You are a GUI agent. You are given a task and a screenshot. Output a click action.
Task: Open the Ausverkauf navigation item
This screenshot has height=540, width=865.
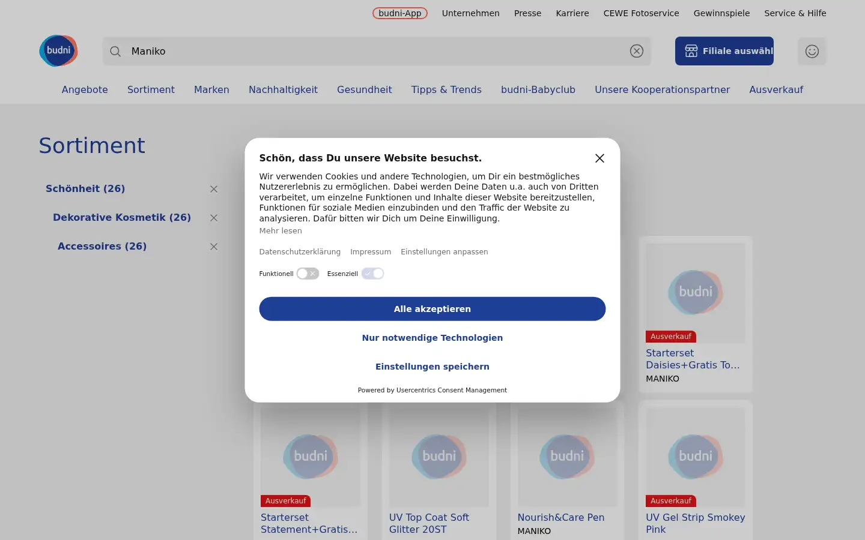(x=776, y=89)
